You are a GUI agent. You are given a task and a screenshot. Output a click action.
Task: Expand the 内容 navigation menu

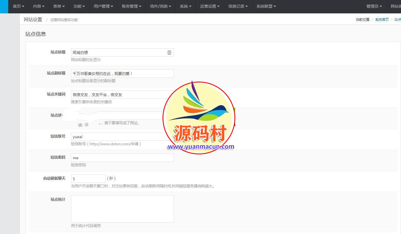(x=39, y=6)
